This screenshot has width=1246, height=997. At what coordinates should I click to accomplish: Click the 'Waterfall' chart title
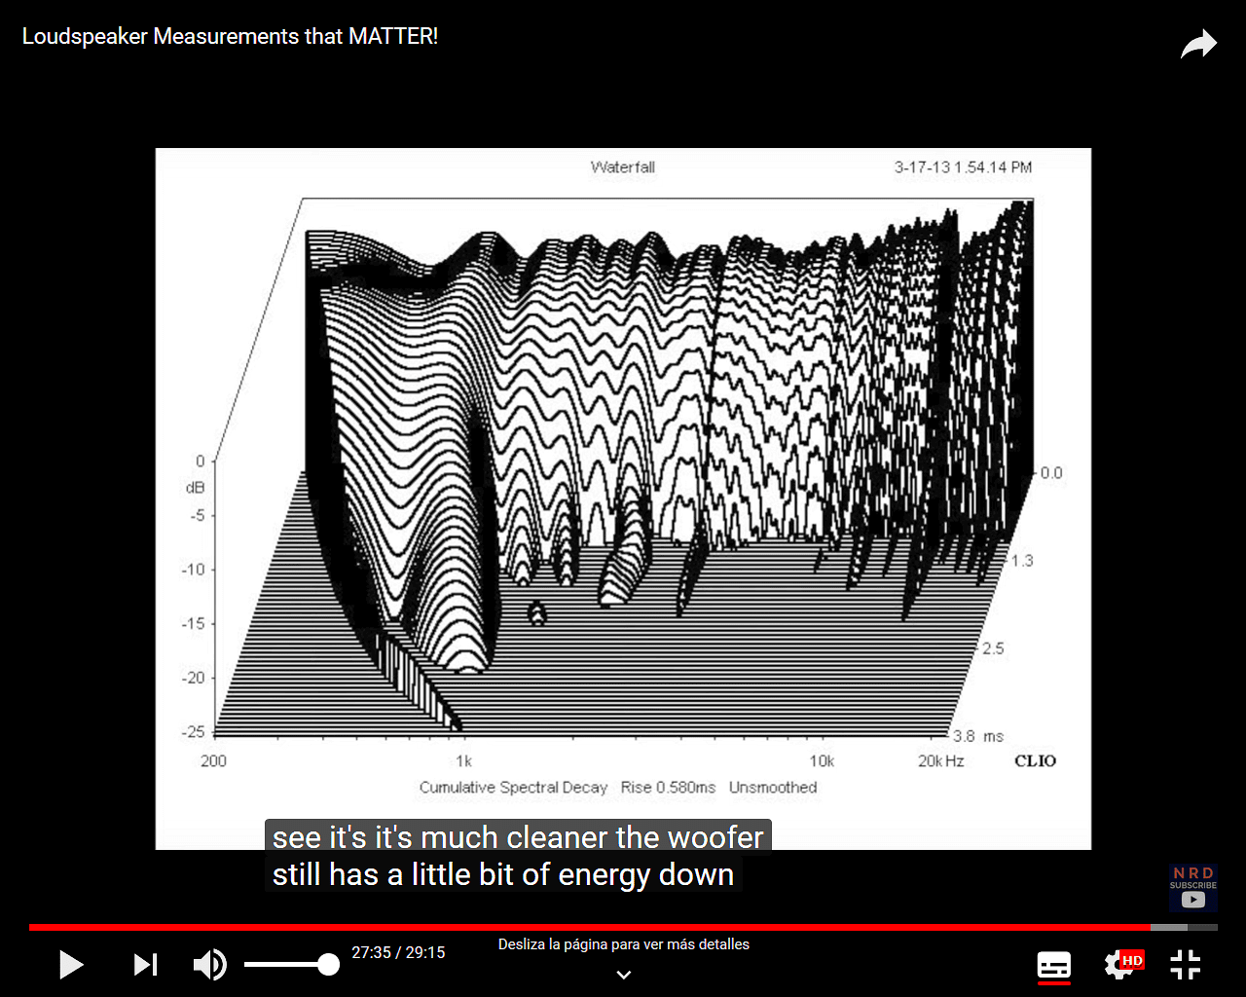[x=623, y=167]
